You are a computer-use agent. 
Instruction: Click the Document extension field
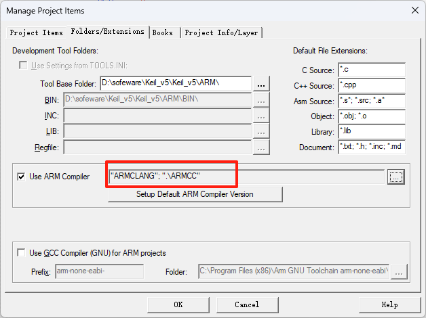[x=372, y=147]
